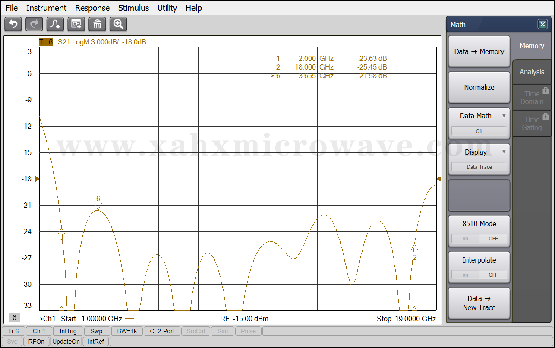This screenshot has height=348, width=555.
Task: Toggle RFOn in the status bar
Action: pyautogui.click(x=36, y=342)
